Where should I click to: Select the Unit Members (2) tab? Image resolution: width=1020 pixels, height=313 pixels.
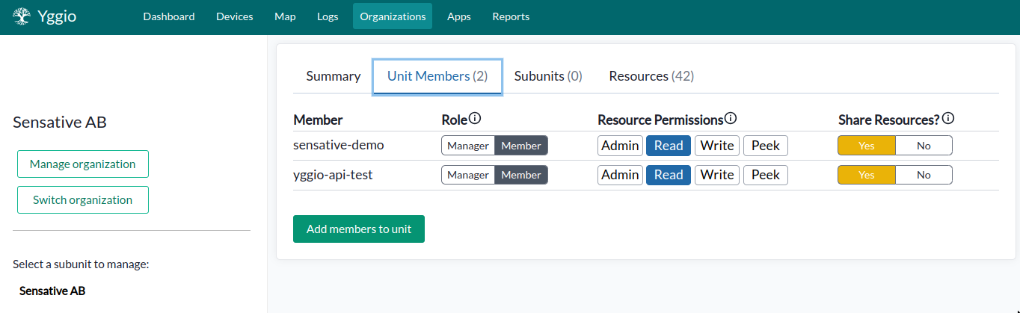(437, 76)
